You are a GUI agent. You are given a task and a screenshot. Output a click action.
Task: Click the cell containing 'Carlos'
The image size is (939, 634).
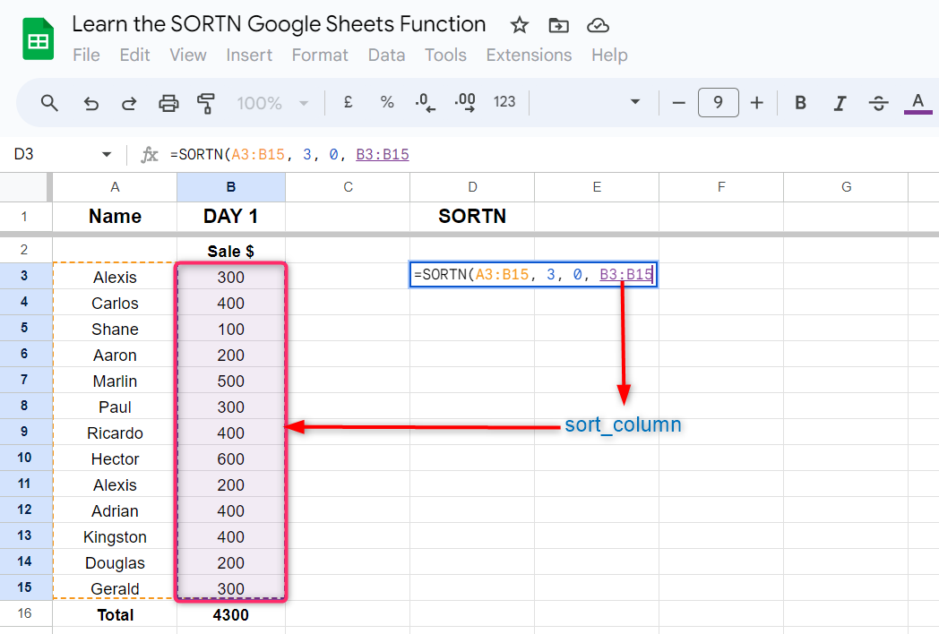115,304
